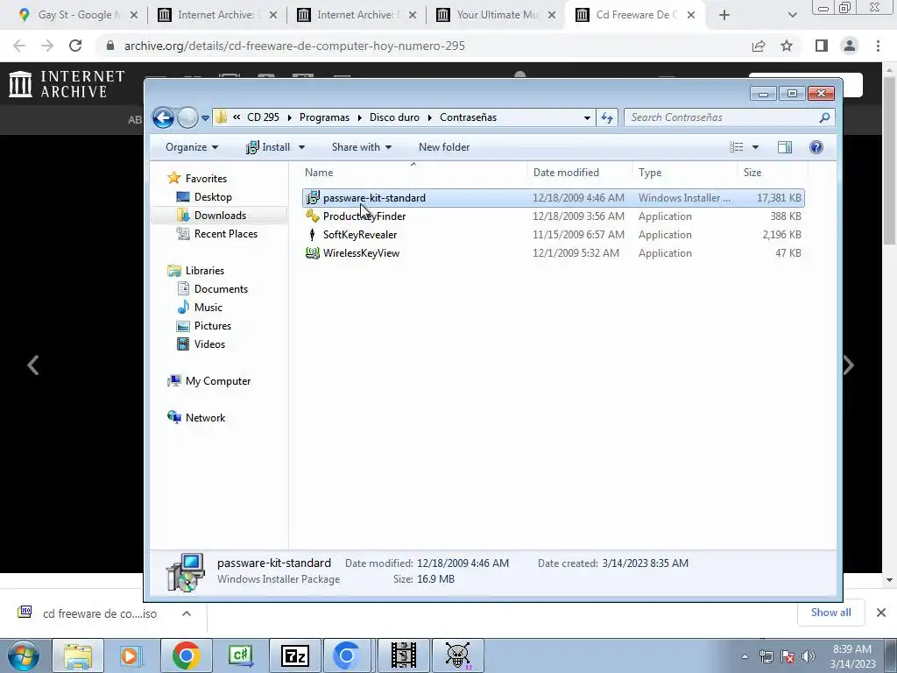Select the WirelessKeyView file icon
The height and width of the screenshot is (673, 897).
pyautogui.click(x=313, y=253)
